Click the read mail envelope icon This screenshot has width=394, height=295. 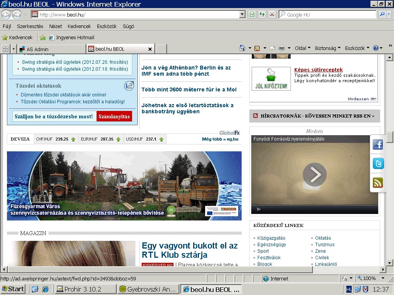tap(272, 48)
